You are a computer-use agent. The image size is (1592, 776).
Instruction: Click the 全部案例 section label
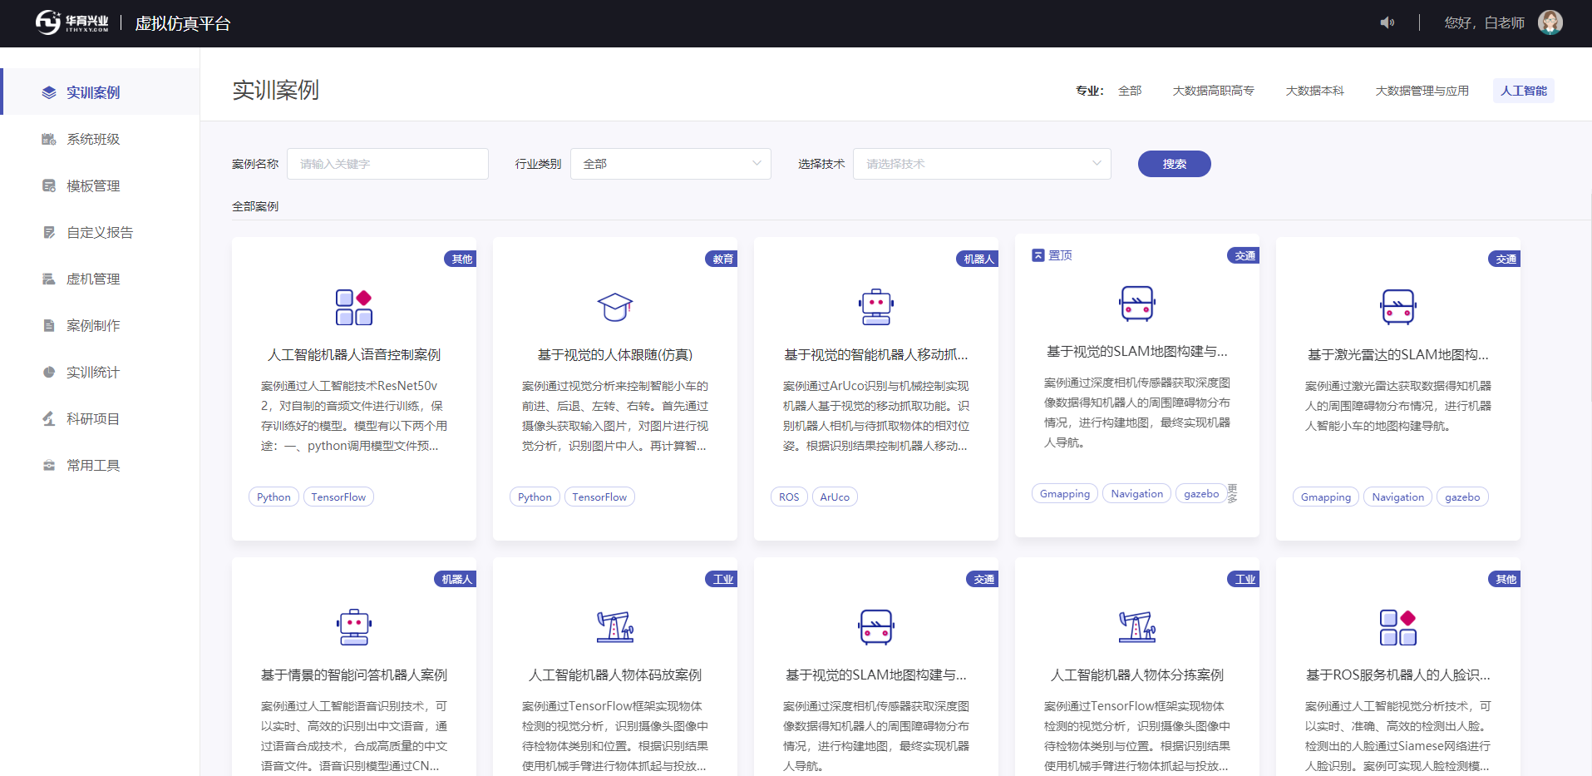[x=255, y=206]
